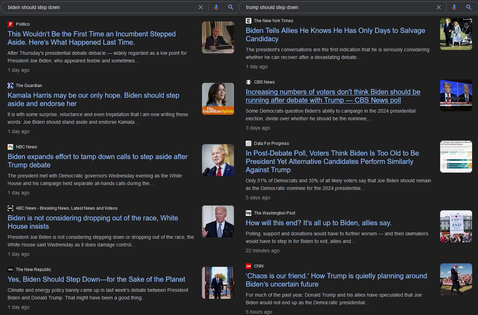Click the microphone icon in the left search bar
The width and height of the screenshot is (478, 315).
(216, 7)
